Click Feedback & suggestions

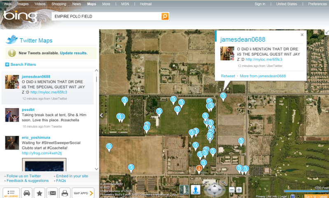(28, 181)
